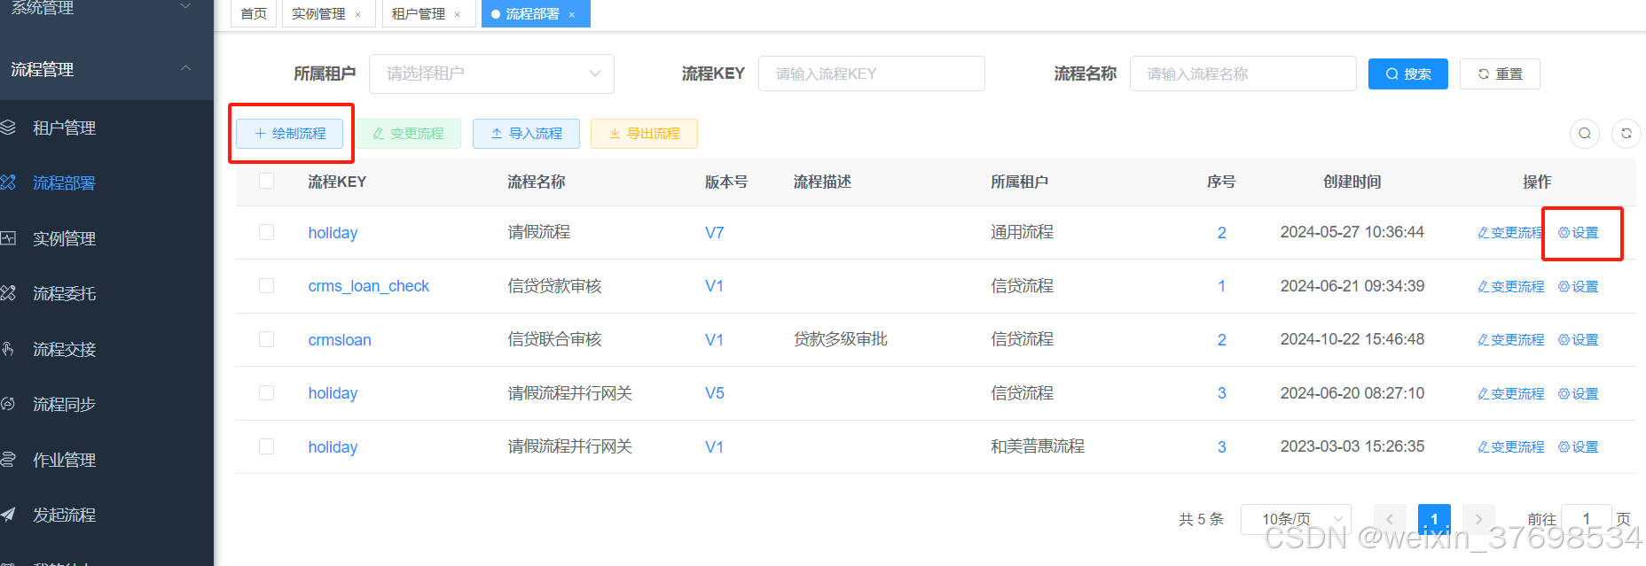
Task: Check the holiday V7 row checkbox
Action: [266, 232]
